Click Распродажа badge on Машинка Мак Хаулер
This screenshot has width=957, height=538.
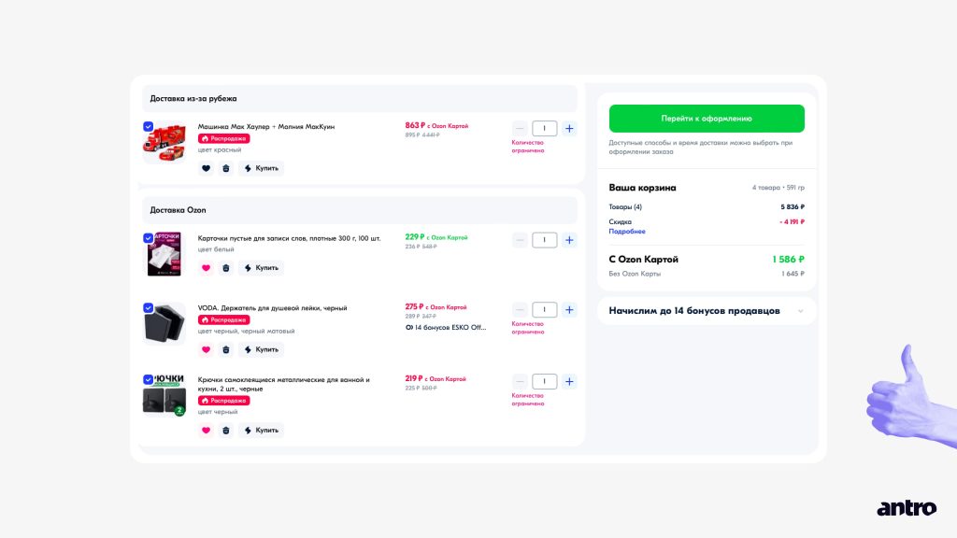(x=223, y=138)
